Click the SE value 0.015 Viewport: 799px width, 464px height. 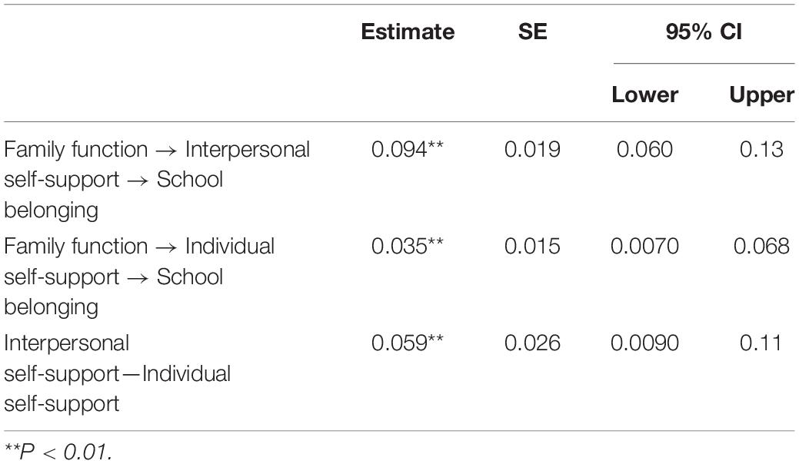[532, 246]
